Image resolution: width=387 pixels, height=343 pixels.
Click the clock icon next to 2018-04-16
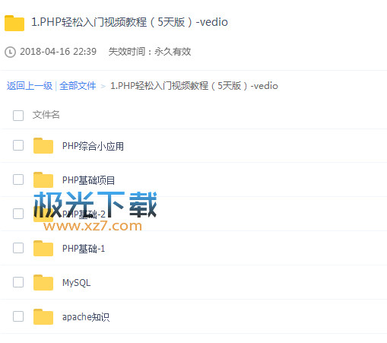click(x=10, y=52)
